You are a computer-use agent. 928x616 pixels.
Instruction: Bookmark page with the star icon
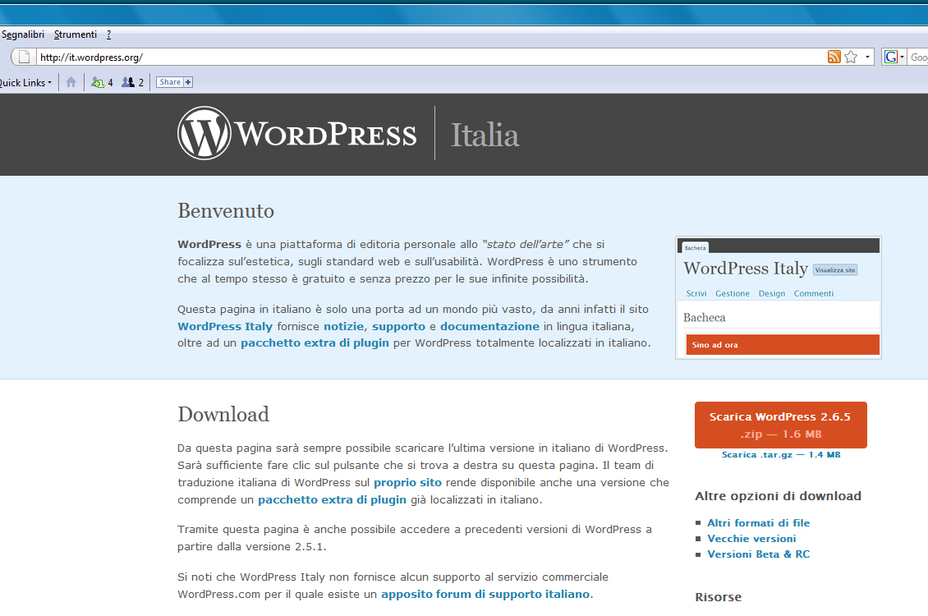coord(851,57)
